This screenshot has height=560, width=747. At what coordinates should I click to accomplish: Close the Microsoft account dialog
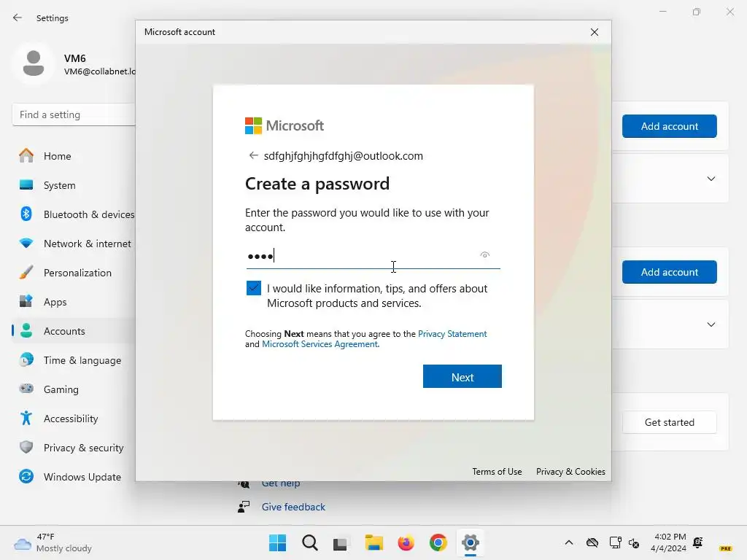[594, 32]
